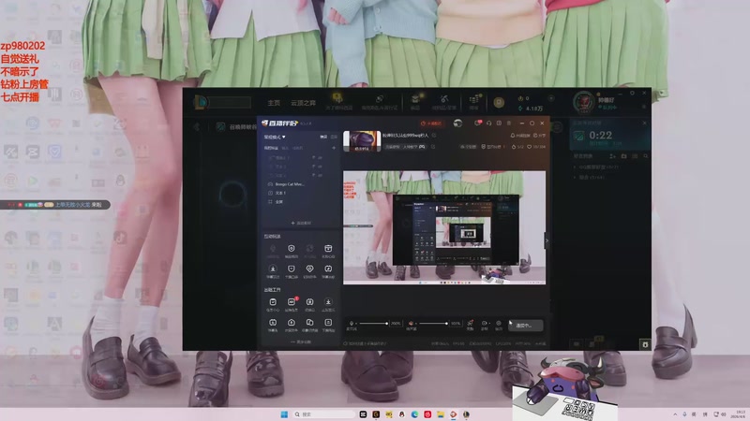Open the hamburger menu in companion title bar
Viewport: 750px width, 421px height.
pyautogui.click(x=509, y=123)
